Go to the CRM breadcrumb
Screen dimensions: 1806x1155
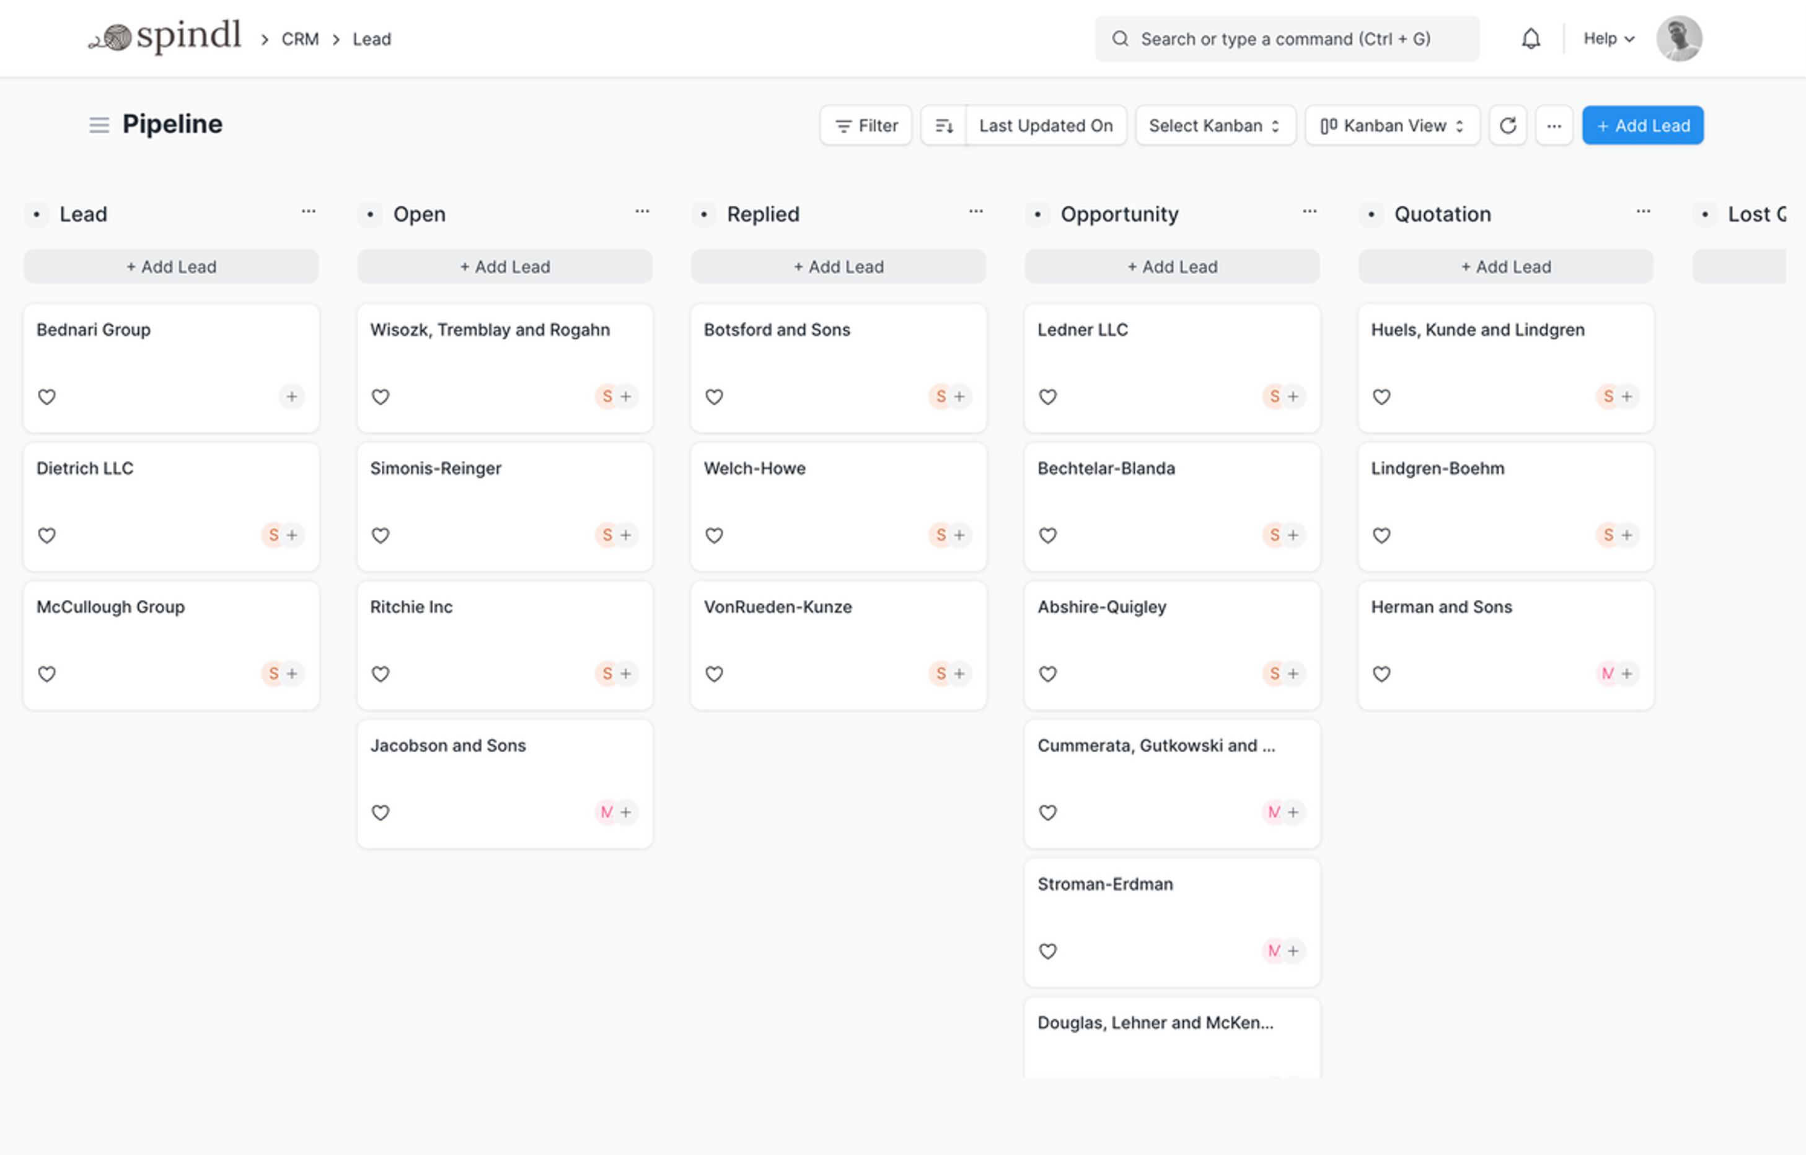click(x=300, y=39)
